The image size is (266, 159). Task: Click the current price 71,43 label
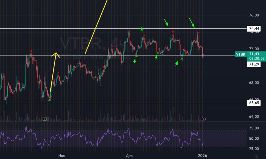click(x=254, y=54)
